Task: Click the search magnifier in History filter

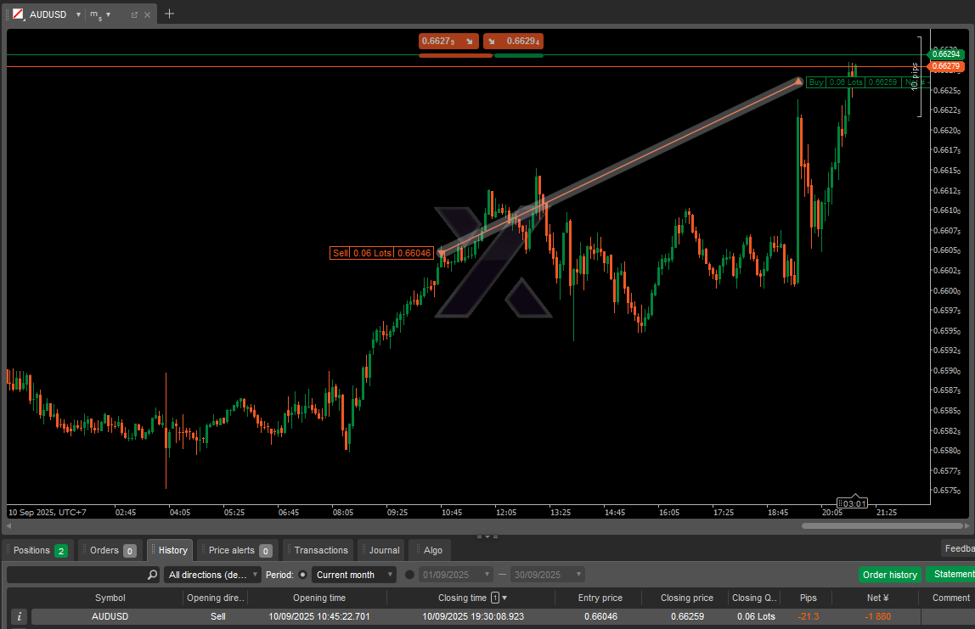Action: (x=152, y=575)
